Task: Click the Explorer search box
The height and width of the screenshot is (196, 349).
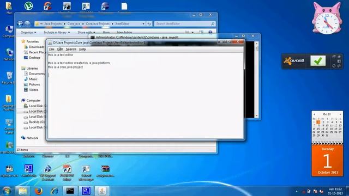Action: 185,24
